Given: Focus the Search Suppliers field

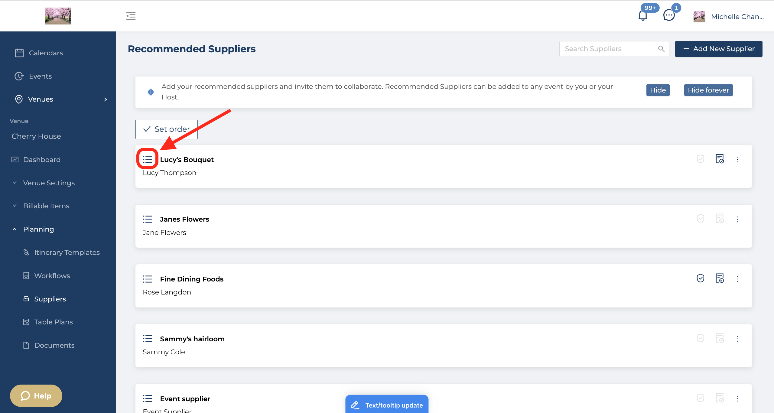Looking at the screenshot, I should (606, 49).
